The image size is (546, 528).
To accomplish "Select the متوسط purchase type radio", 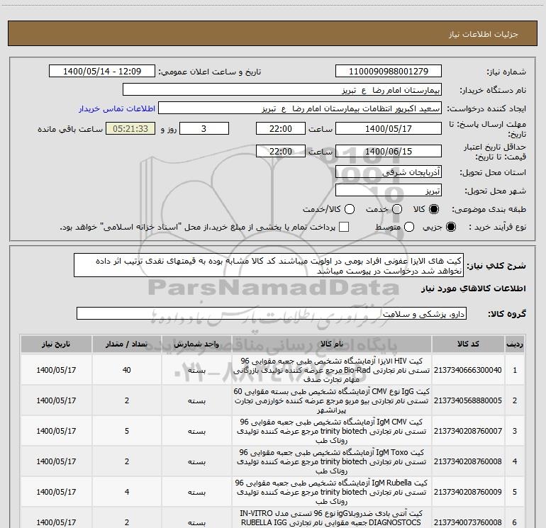I will coord(409,227).
